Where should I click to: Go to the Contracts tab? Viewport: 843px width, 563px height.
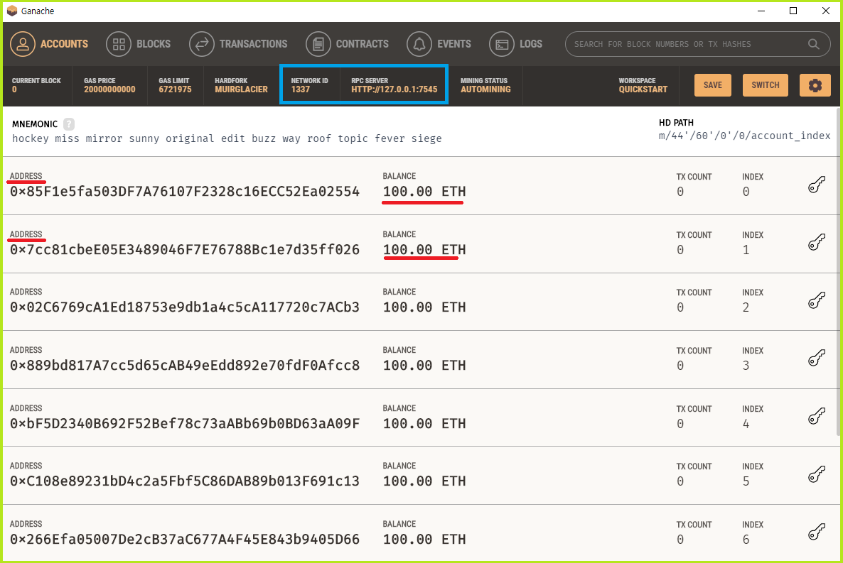point(348,44)
